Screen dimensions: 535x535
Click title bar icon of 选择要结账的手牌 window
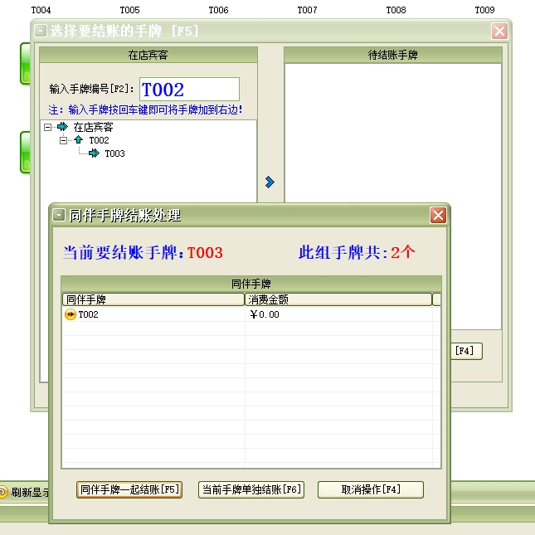pyautogui.click(x=41, y=32)
